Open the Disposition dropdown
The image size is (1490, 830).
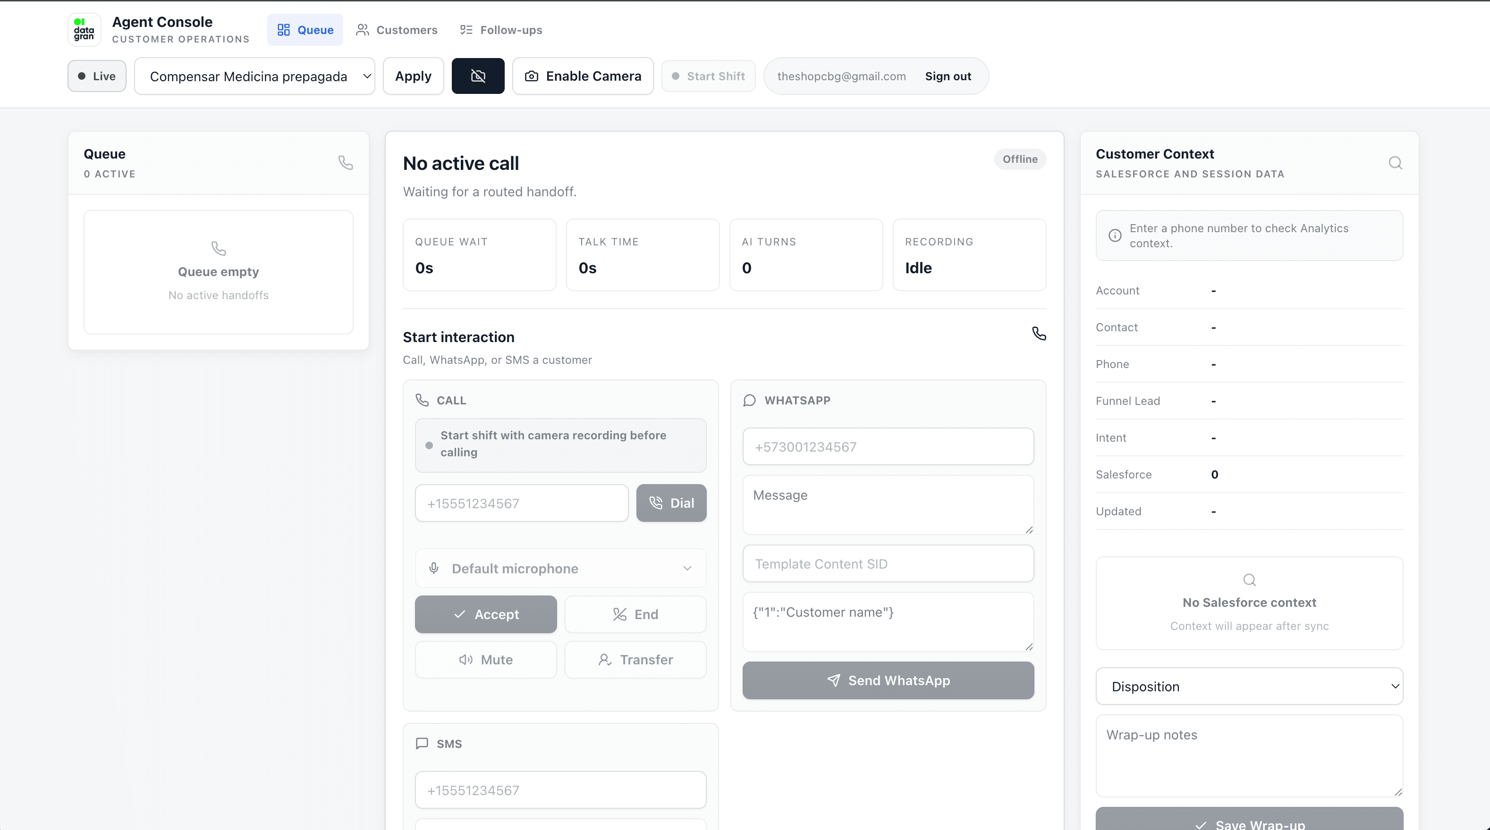tap(1249, 686)
